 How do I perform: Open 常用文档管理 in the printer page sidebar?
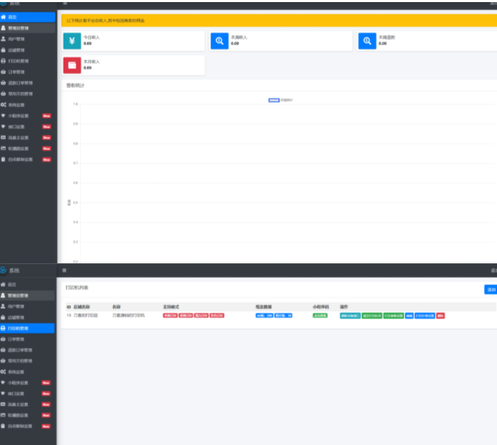27,361
